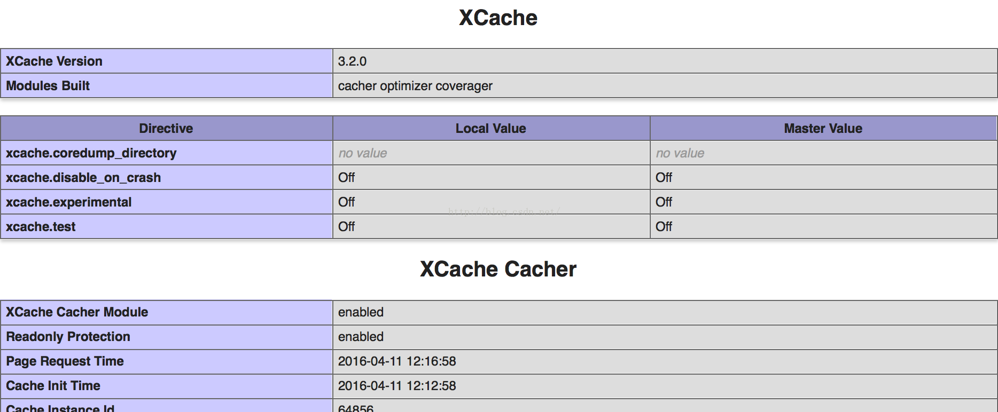Click master Off value for xcache.experimental
This screenshot has height=412, width=998.
[x=664, y=202]
